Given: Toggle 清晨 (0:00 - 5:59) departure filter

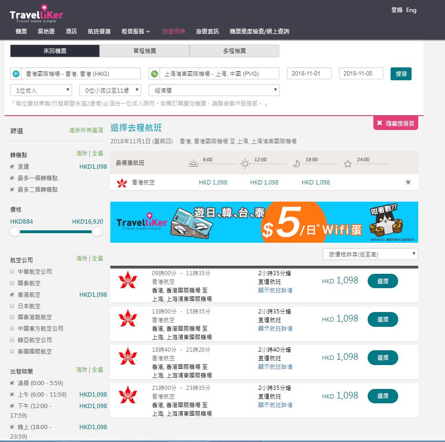Looking at the screenshot, I should [x=12, y=383].
